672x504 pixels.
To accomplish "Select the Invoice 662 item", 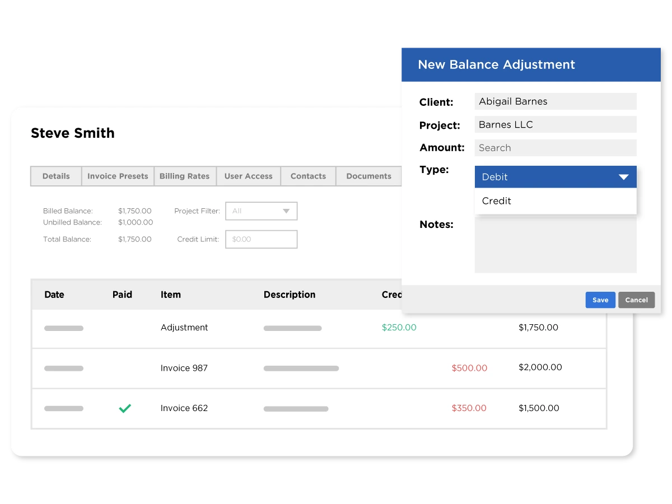I will 184,408.
